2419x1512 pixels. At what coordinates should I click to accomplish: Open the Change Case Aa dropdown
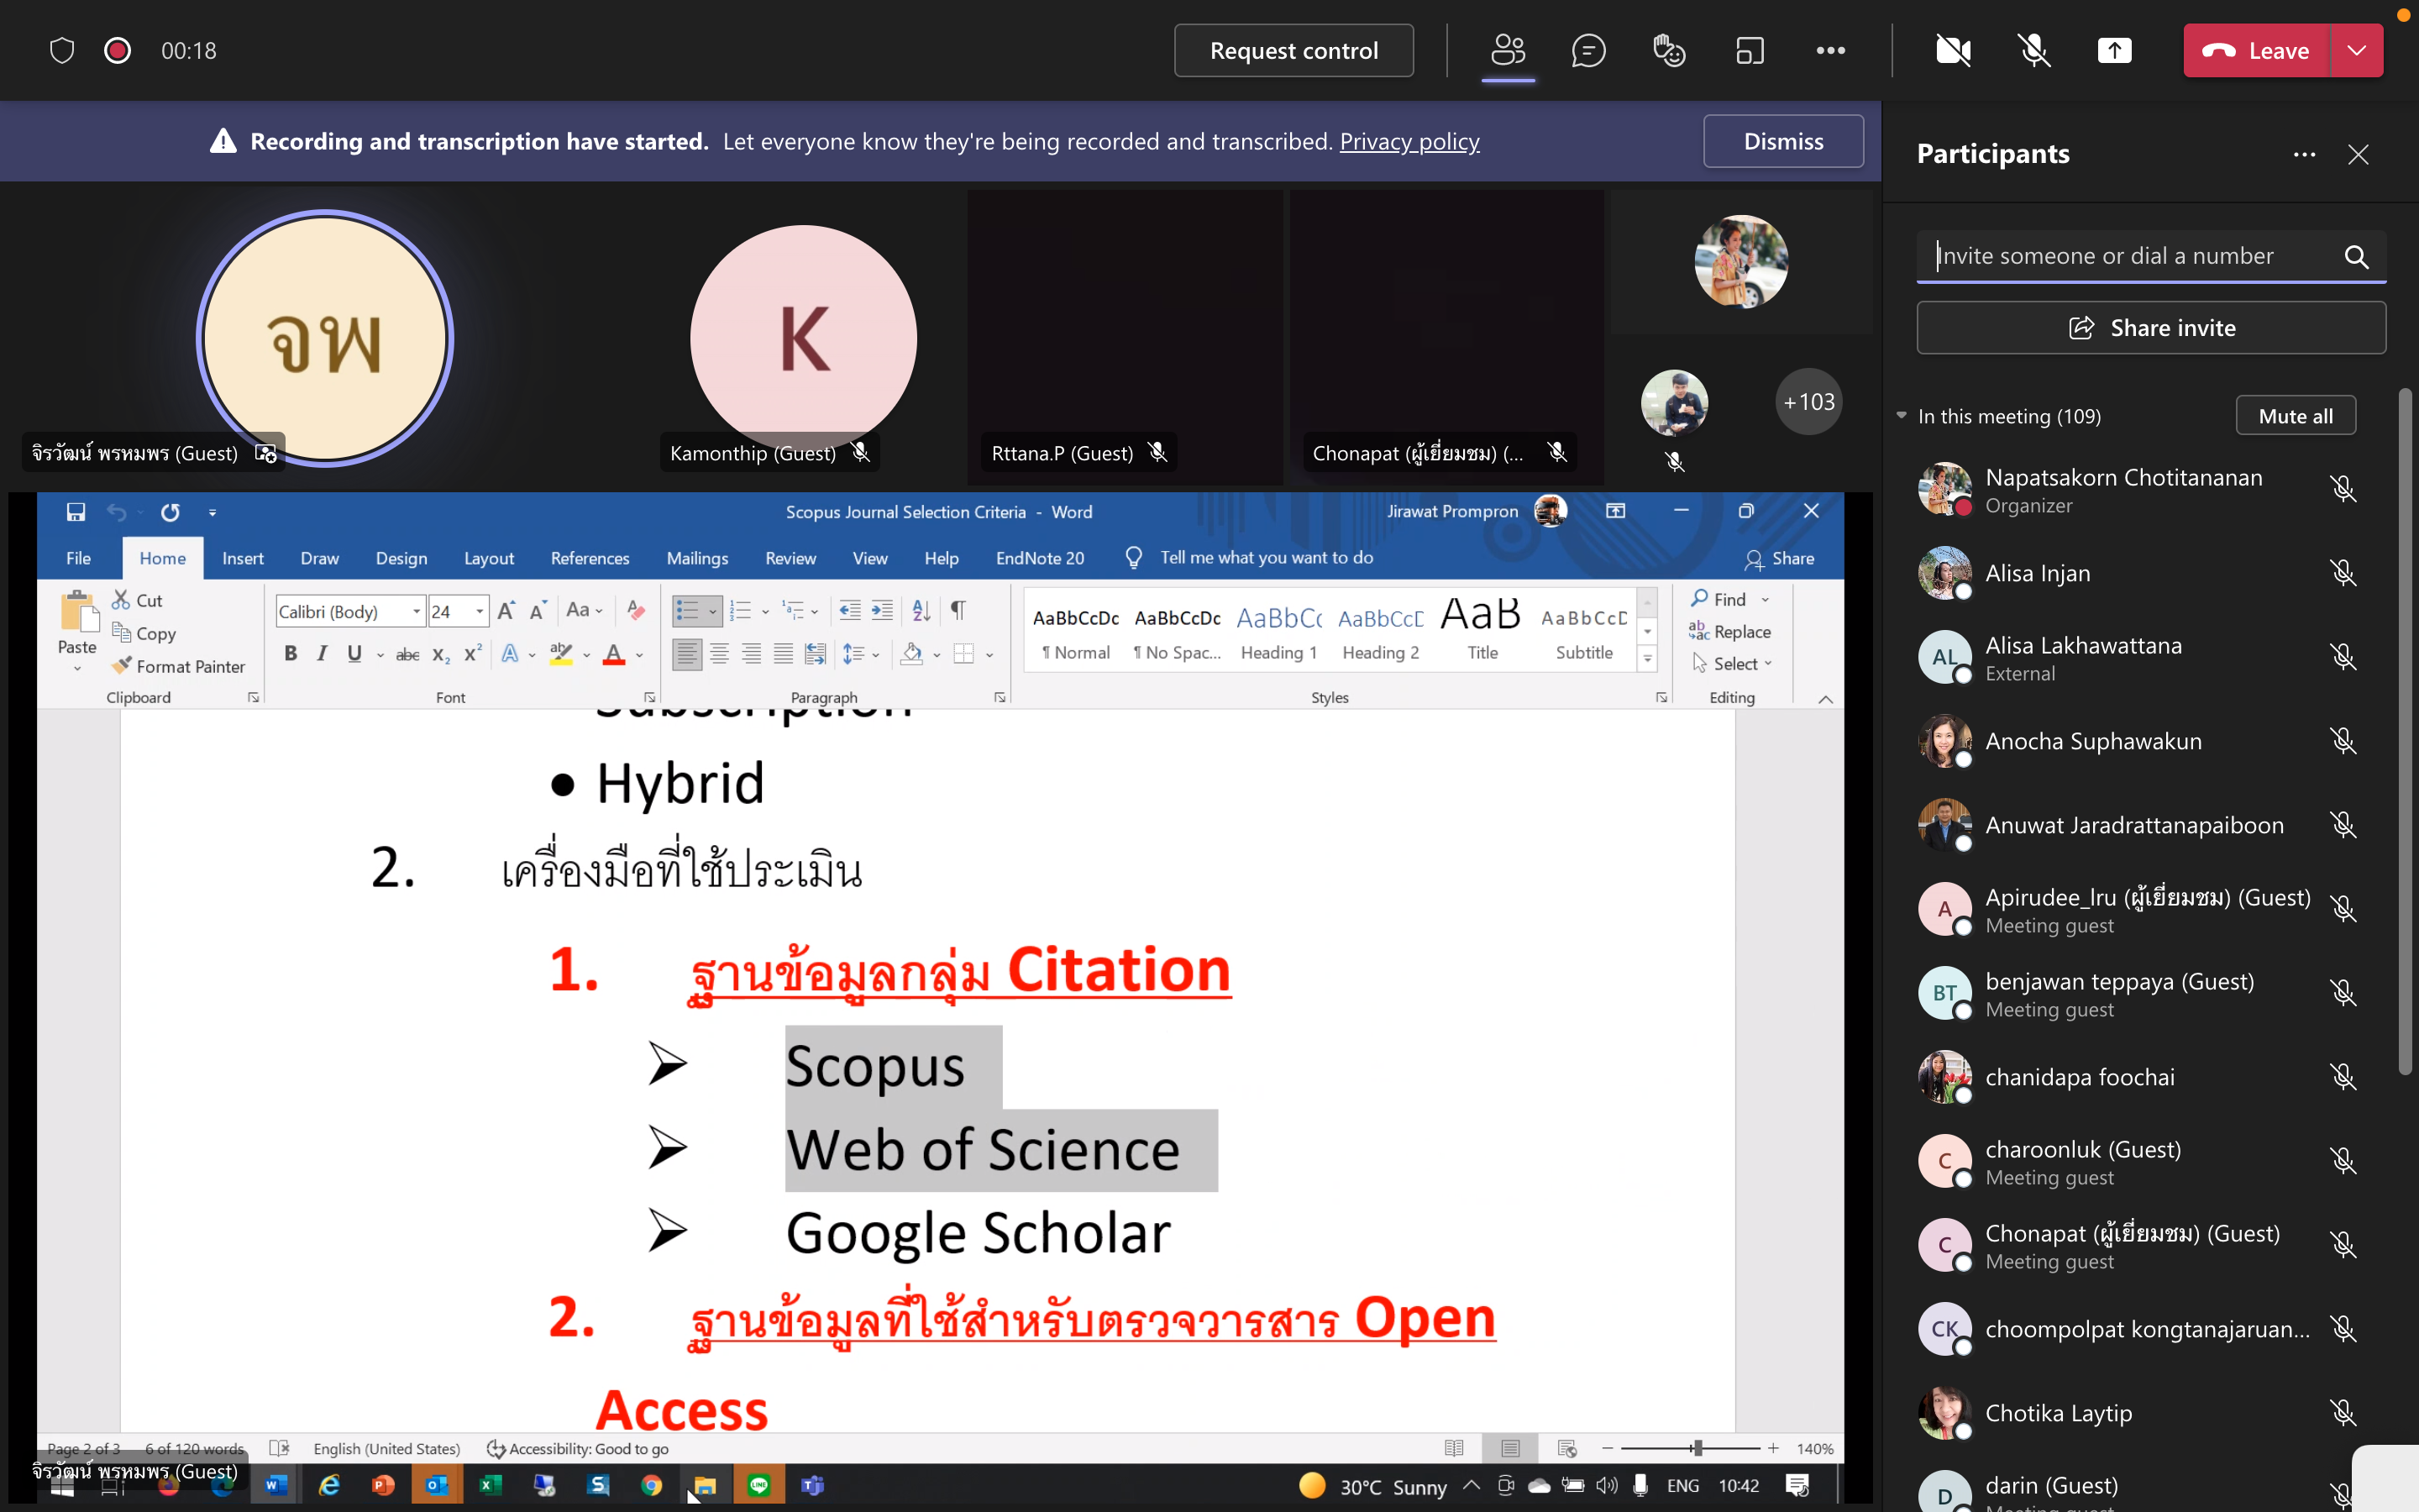pyautogui.click(x=584, y=610)
